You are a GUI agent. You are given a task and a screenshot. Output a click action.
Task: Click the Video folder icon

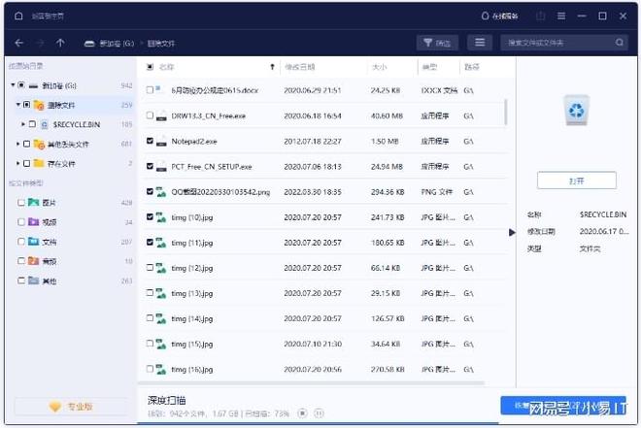coord(34,221)
